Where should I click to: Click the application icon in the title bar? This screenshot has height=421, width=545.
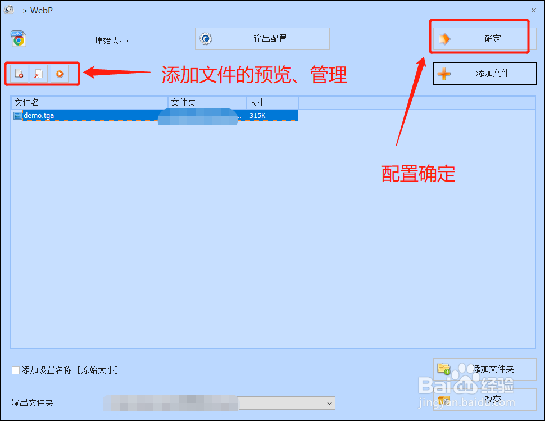click(9, 10)
